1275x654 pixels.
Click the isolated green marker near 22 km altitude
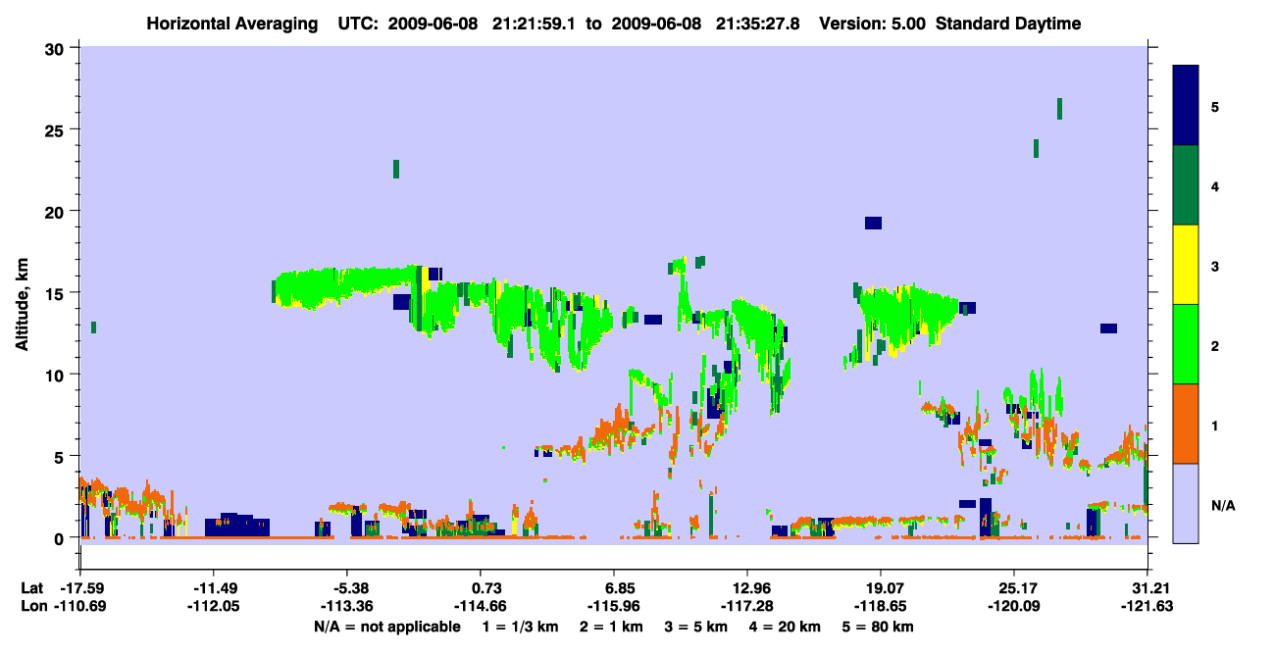click(x=396, y=169)
